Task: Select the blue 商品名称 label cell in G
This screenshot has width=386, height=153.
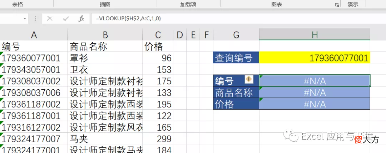Action: point(236,92)
